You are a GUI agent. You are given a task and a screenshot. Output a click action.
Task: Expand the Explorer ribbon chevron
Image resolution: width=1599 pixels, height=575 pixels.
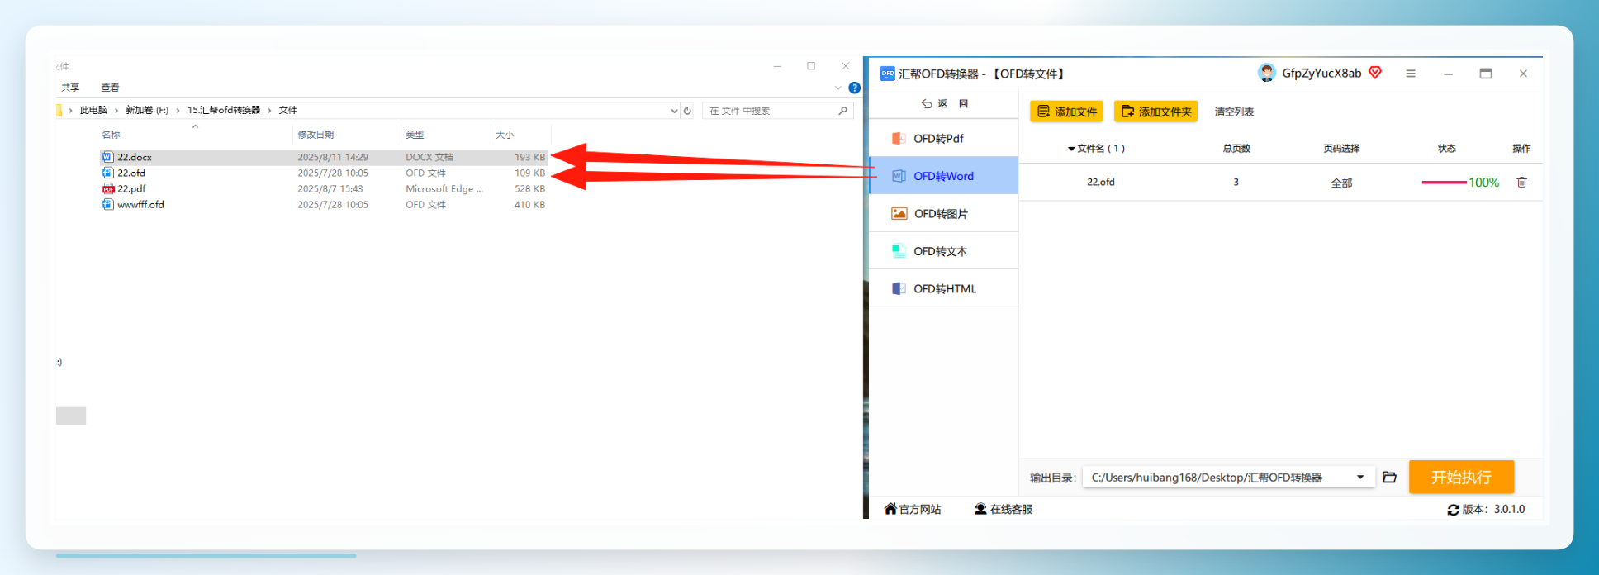837,88
